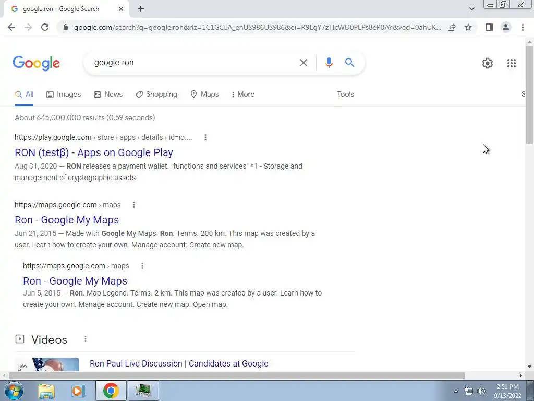Open the network tray icon
534x401 pixels.
point(469,392)
